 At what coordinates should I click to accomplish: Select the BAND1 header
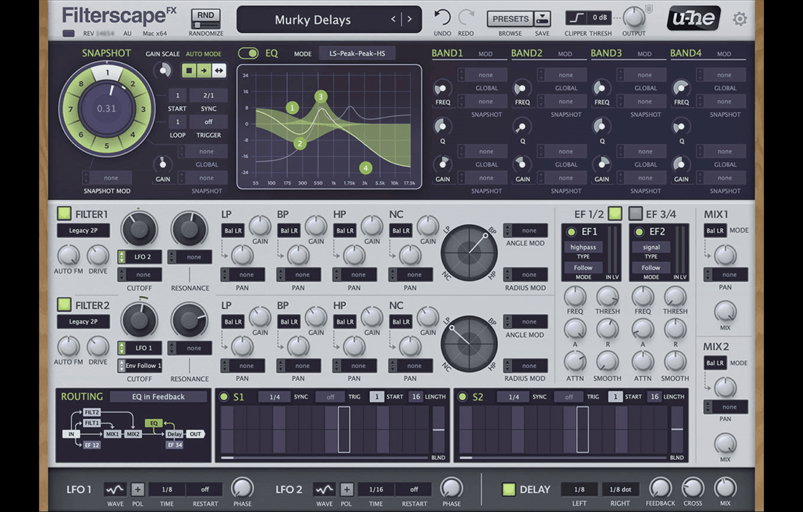(x=447, y=54)
